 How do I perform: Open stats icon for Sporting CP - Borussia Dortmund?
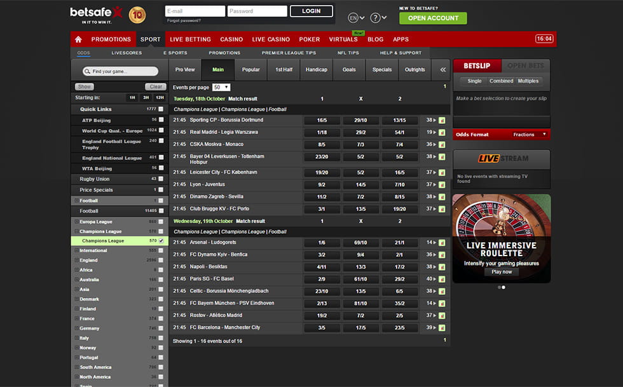(442, 120)
